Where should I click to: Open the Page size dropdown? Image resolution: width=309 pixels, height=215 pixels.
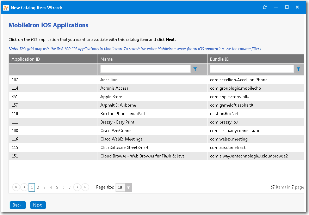click(x=128, y=187)
